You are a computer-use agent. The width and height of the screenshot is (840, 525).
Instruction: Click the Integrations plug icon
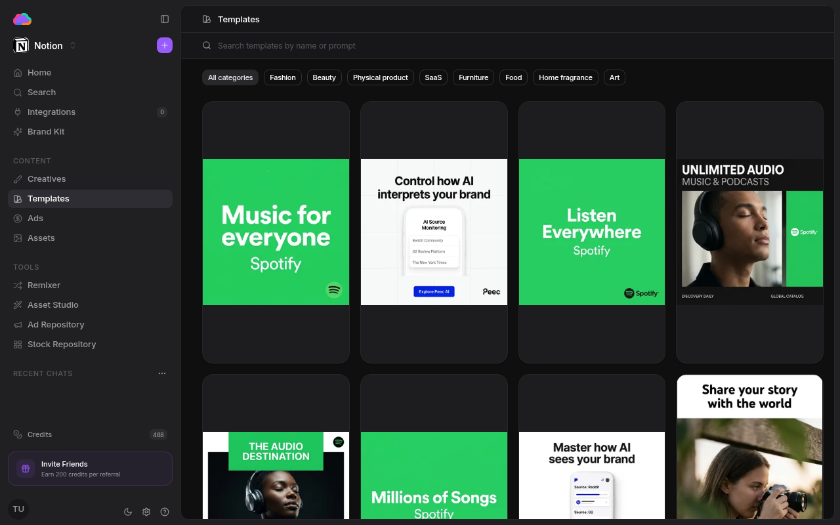click(18, 112)
